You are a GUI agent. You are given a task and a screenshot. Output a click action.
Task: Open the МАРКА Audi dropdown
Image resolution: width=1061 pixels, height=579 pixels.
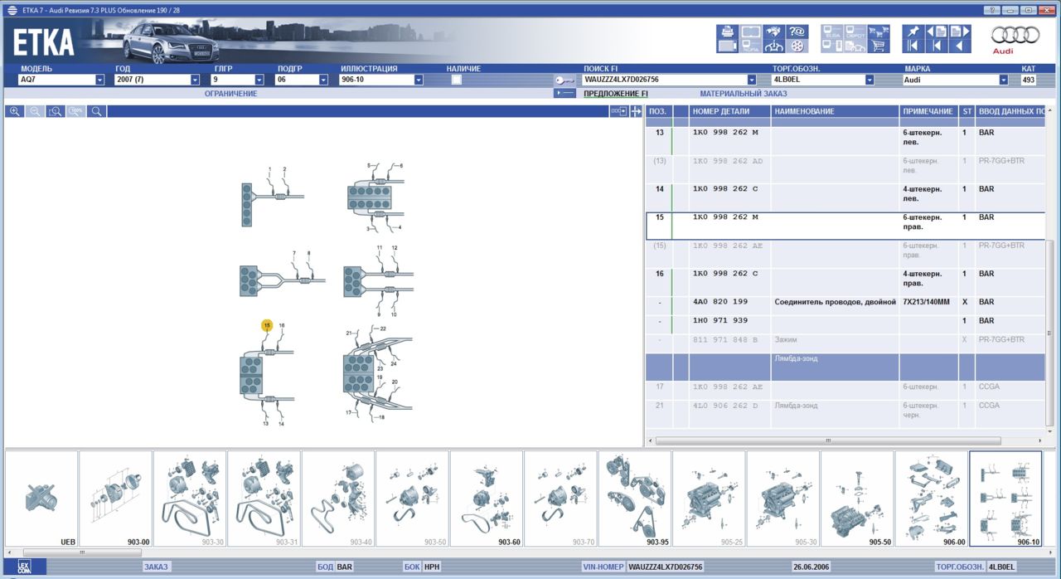1004,80
